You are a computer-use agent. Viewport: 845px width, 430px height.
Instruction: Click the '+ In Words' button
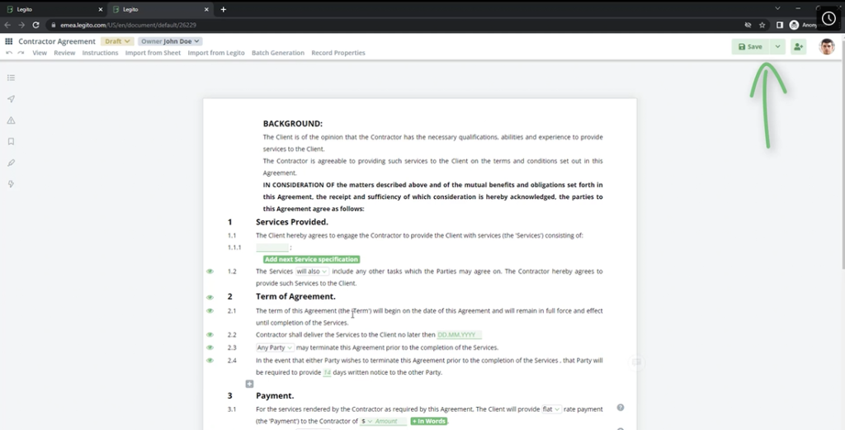coord(428,422)
